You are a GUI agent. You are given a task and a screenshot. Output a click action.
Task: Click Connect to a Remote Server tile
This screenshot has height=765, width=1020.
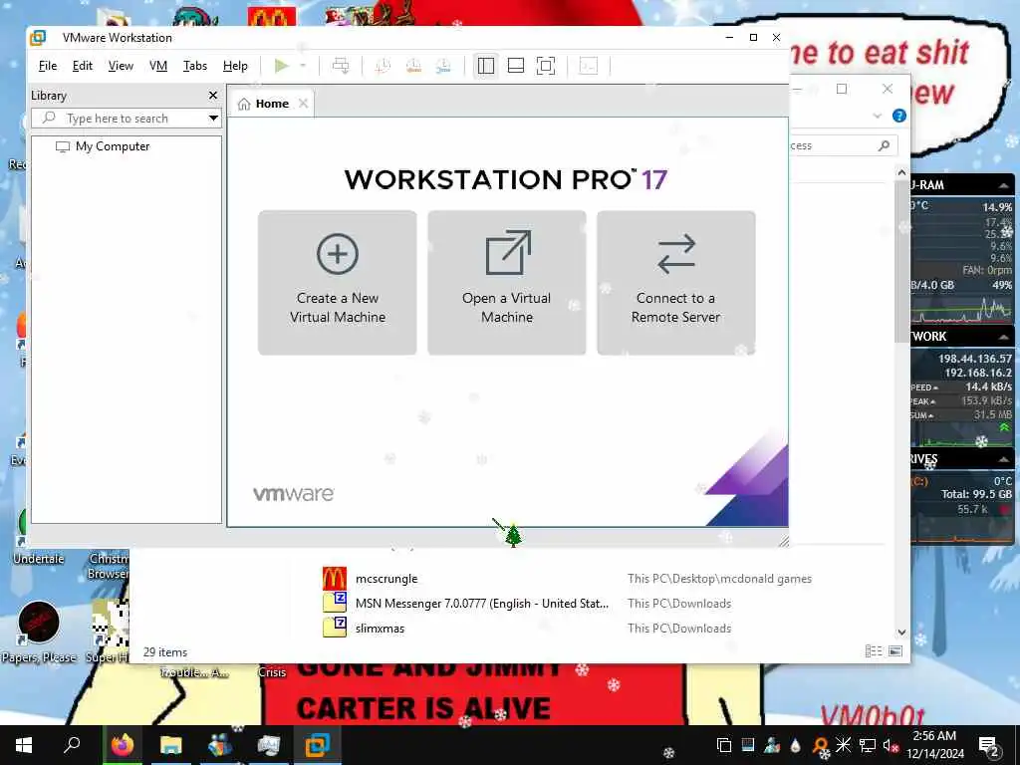pos(676,283)
